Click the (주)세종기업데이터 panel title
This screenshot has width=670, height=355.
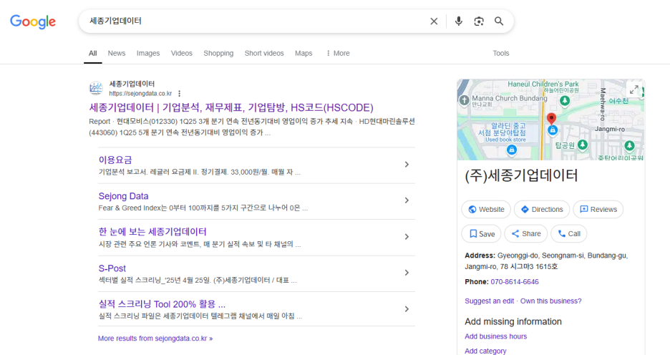tap(521, 175)
